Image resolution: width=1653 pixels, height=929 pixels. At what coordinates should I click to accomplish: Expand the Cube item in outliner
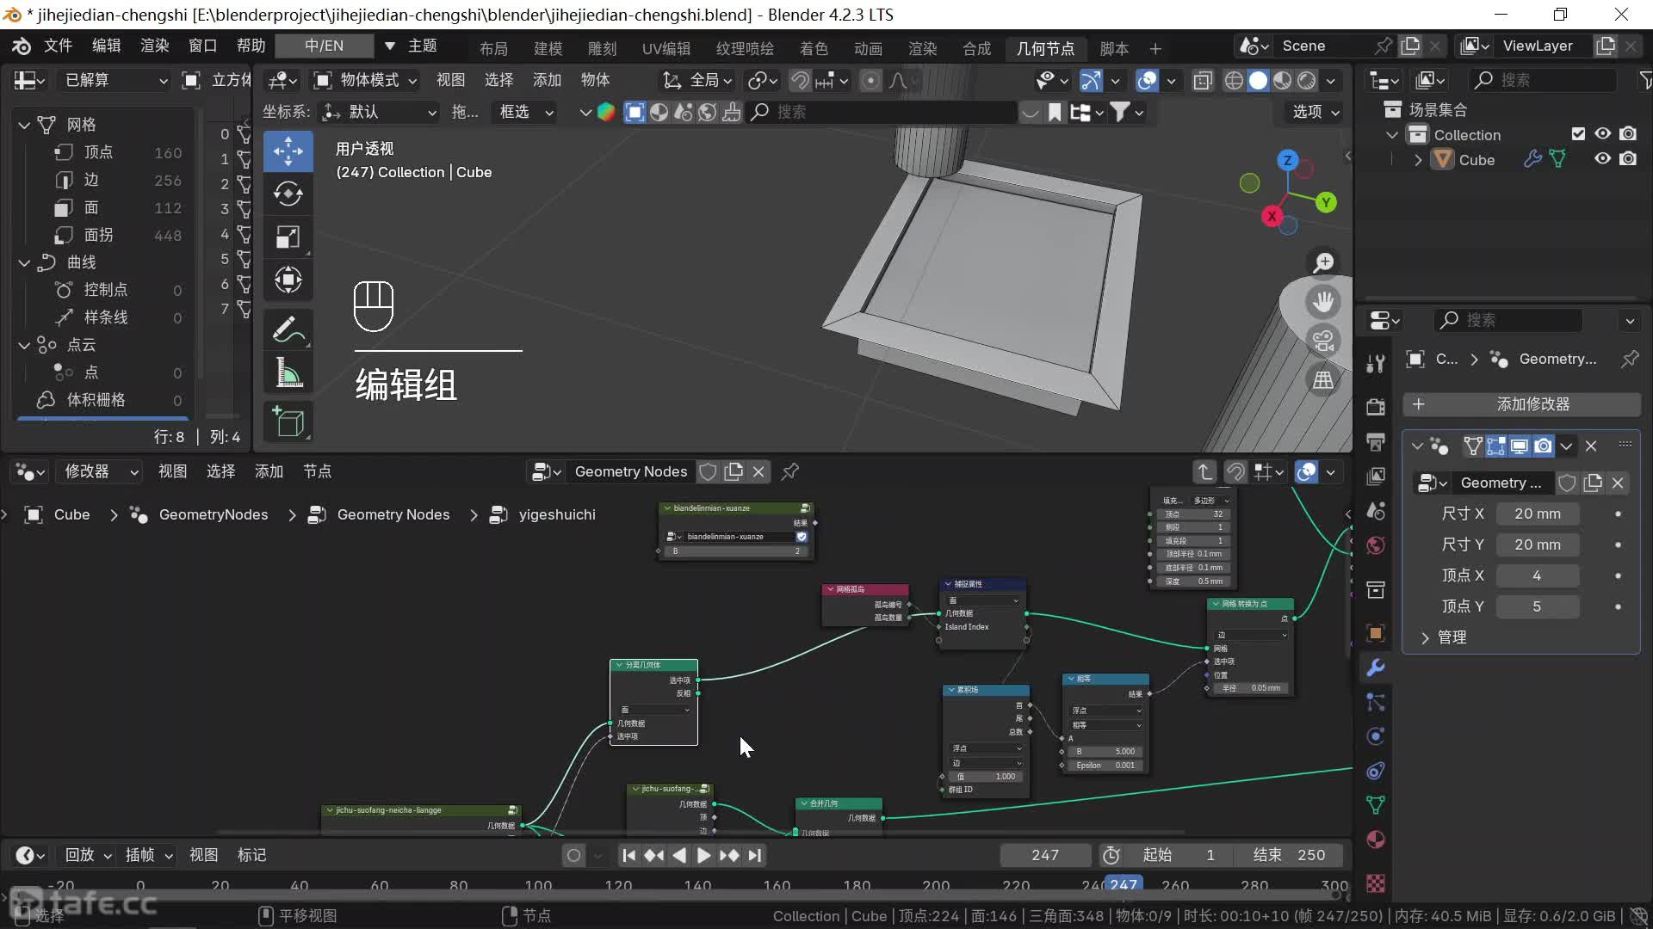click(x=1417, y=160)
